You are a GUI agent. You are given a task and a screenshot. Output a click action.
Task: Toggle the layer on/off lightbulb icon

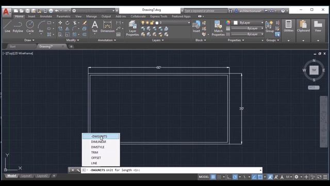point(143,23)
